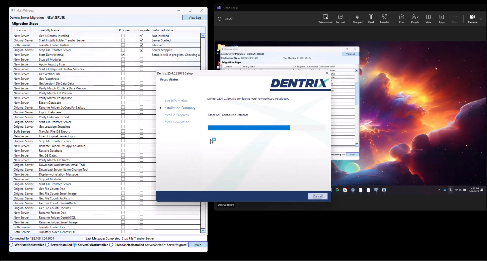Click scroll down arrow in Migration Steps list
Screen dimensions: 487x261
point(203,230)
